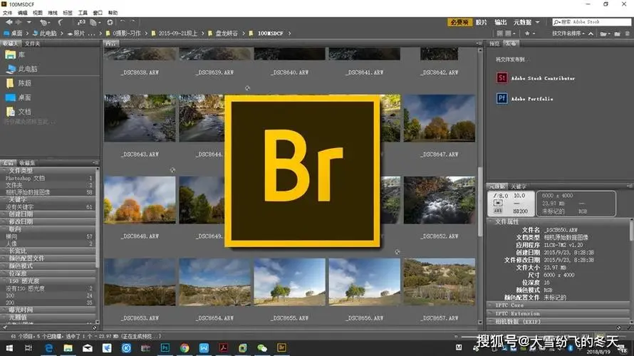Click the open recent file folder icon

pyautogui.click(x=605, y=33)
